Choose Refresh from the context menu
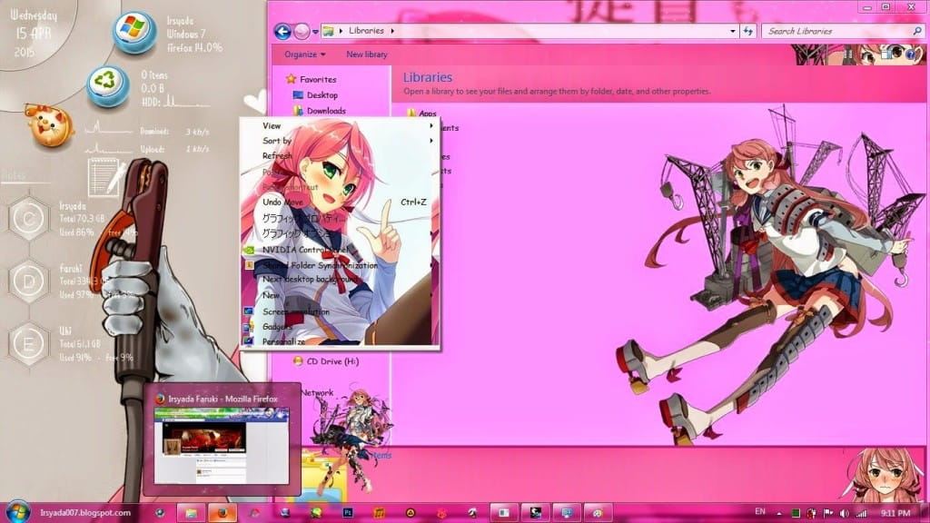 277,155
